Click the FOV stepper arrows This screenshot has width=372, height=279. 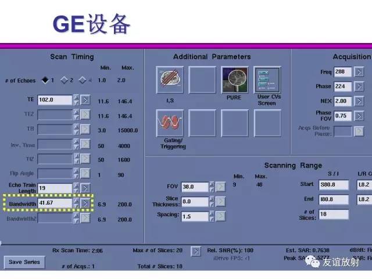[212, 187]
